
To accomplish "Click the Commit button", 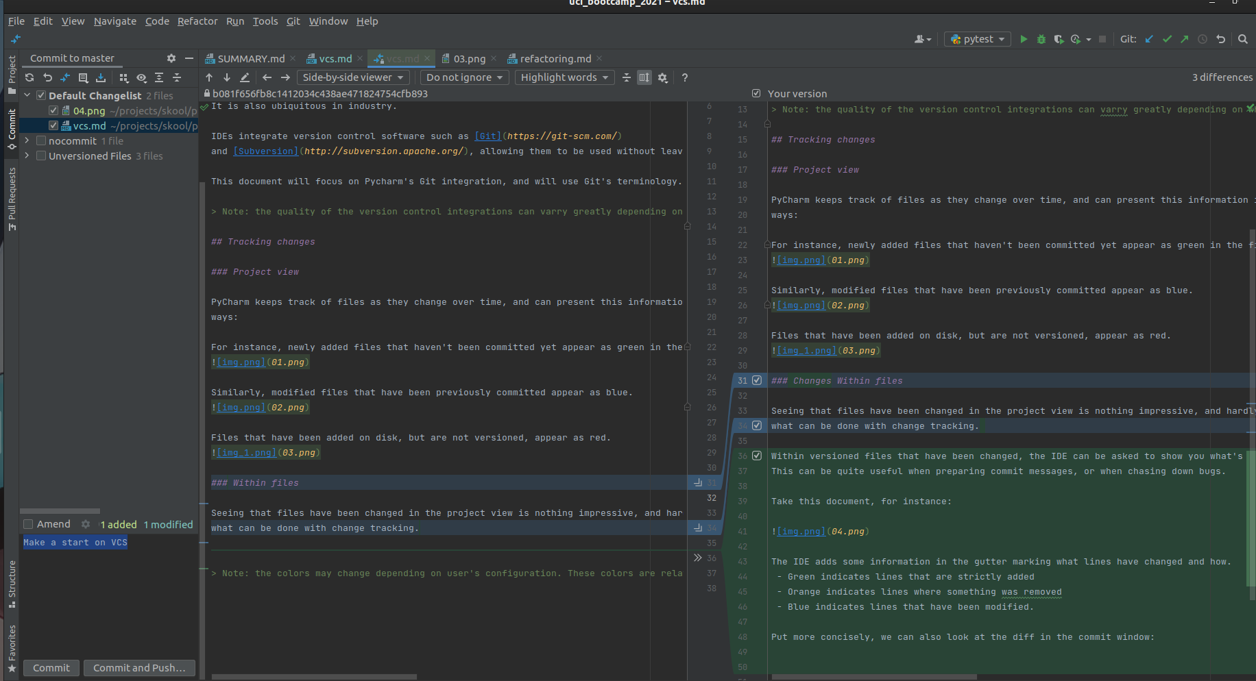I will click(51, 668).
